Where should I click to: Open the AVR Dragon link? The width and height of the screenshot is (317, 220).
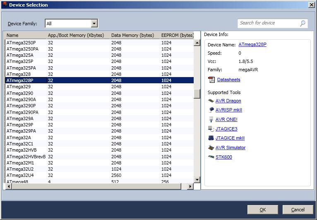pyautogui.click(x=228, y=101)
